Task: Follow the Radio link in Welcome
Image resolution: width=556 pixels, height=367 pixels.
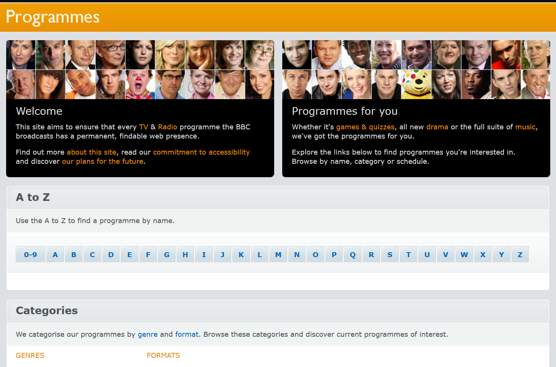Action: click(168, 127)
